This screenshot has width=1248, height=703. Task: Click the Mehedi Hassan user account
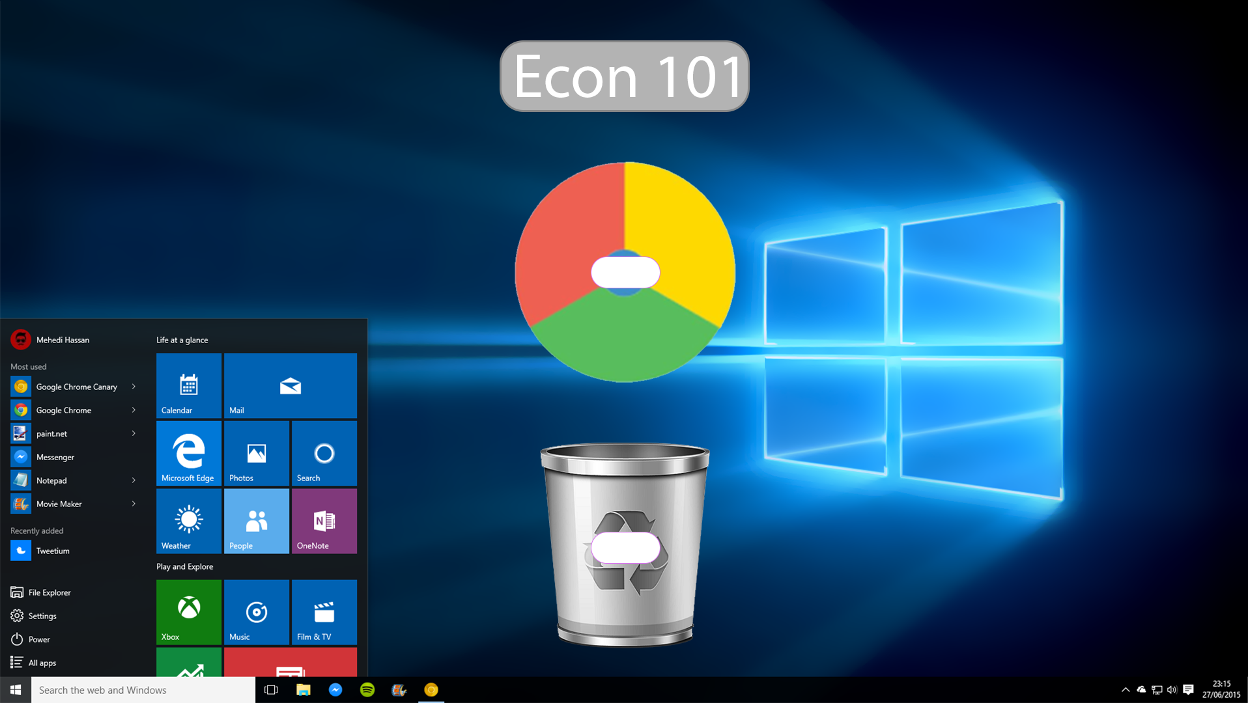(x=50, y=340)
